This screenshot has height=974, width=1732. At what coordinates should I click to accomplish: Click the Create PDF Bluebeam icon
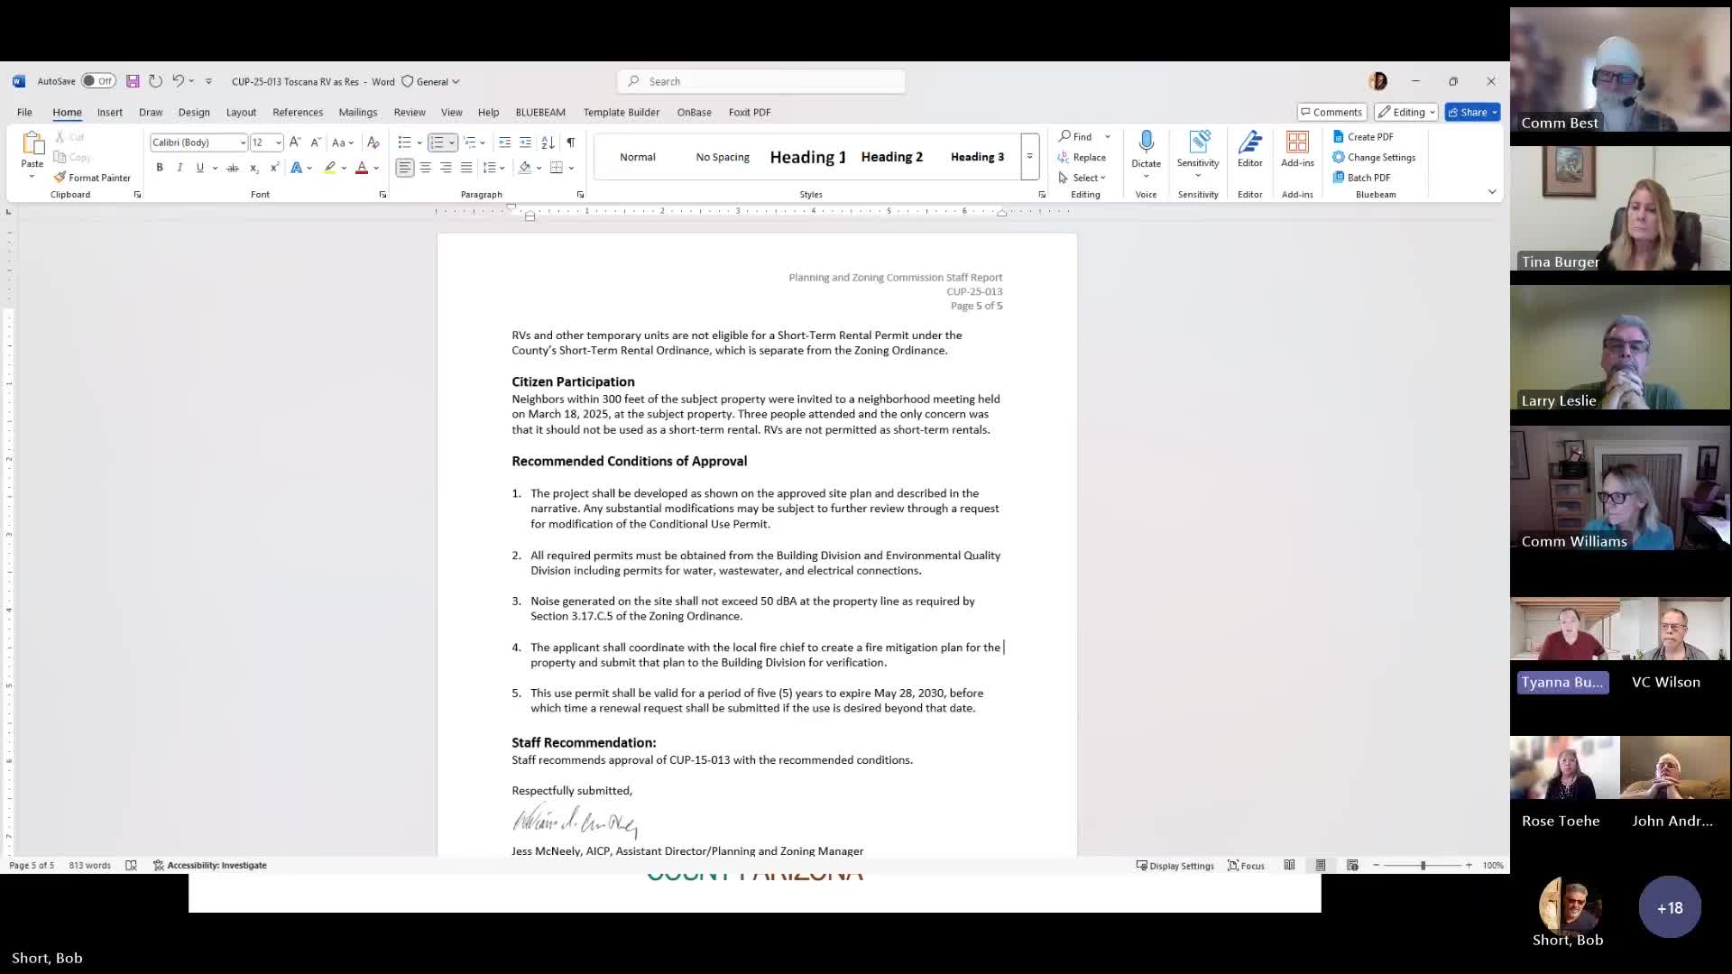(x=1339, y=137)
